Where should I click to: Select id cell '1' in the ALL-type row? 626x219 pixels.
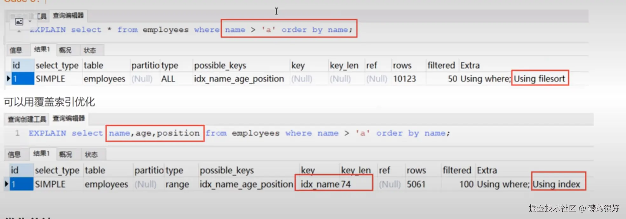click(23, 78)
